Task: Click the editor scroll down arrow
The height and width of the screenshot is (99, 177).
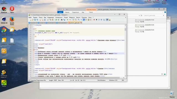Action: point(125,76)
